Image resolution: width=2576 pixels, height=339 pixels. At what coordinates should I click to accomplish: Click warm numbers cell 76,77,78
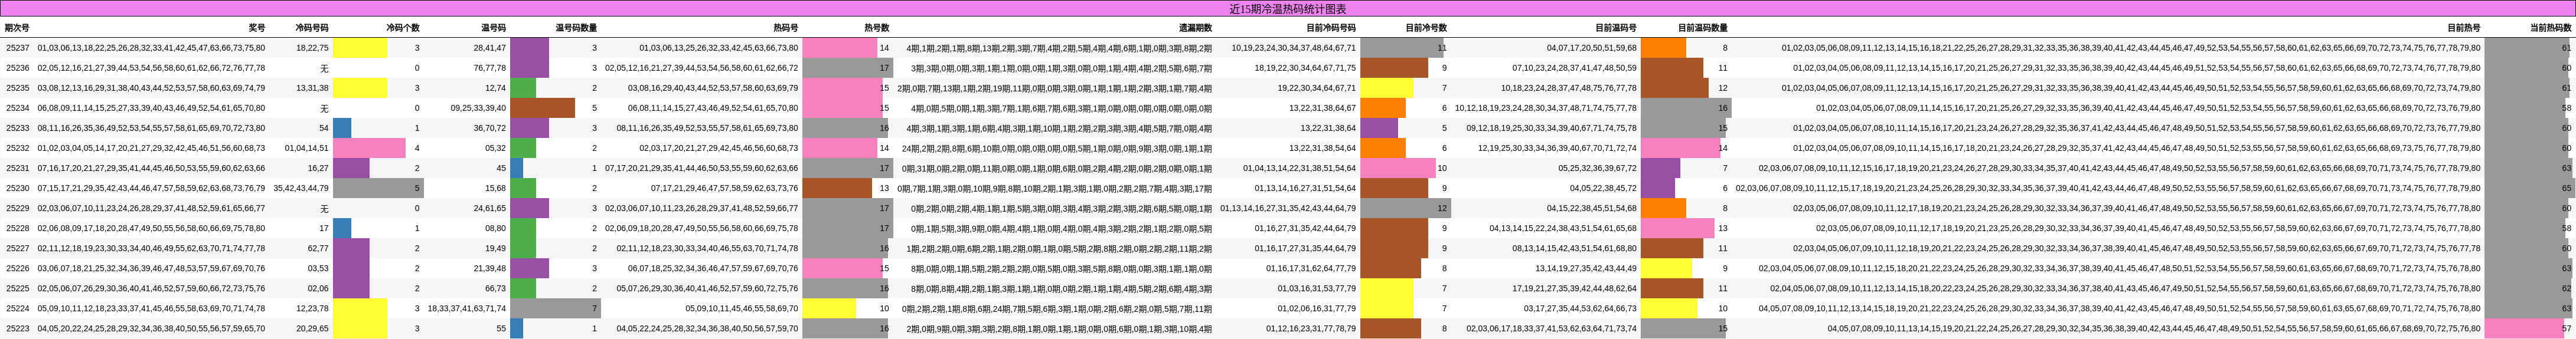coord(490,68)
